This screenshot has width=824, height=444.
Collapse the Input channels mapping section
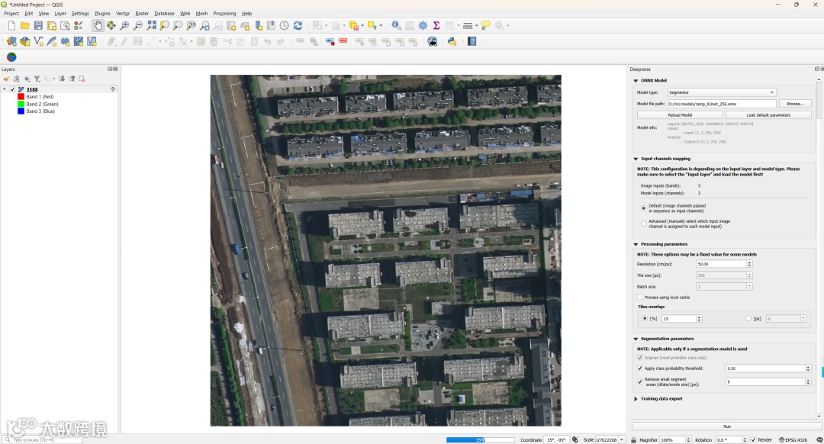click(636, 159)
